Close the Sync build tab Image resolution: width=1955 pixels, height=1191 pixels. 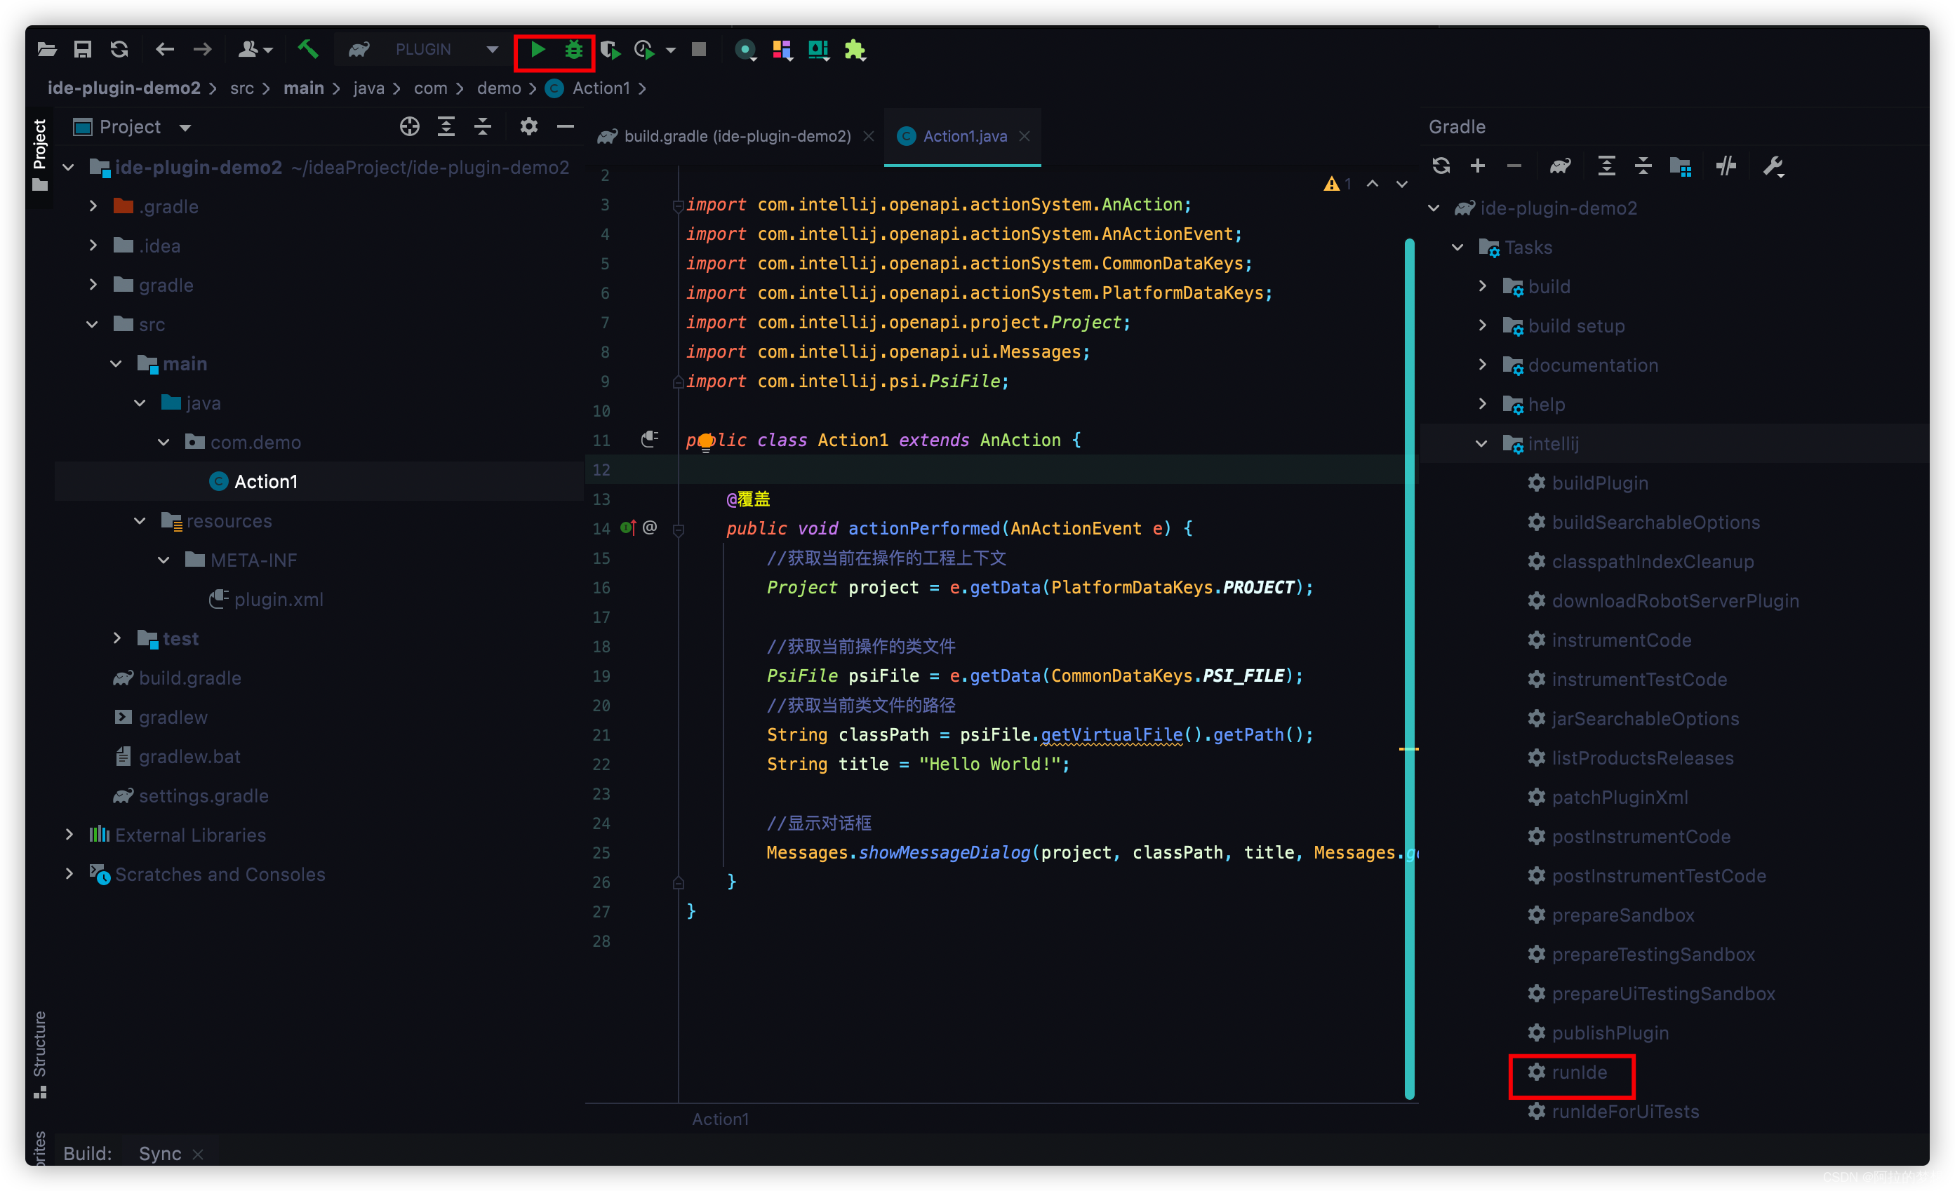(199, 1154)
